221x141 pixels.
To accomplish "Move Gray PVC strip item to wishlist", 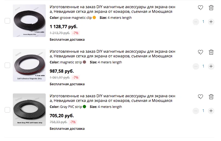I will 200,97.
